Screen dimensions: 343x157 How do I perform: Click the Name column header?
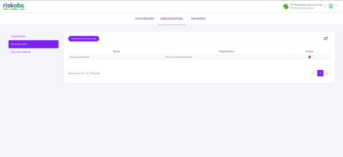click(116, 51)
